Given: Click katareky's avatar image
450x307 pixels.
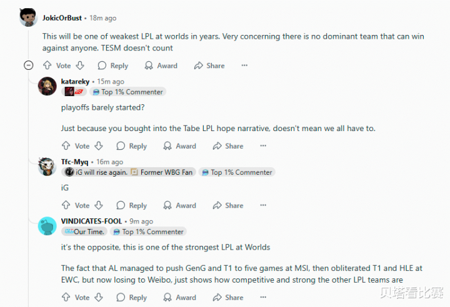Looking at the screenshot, I should coord(47,86).
